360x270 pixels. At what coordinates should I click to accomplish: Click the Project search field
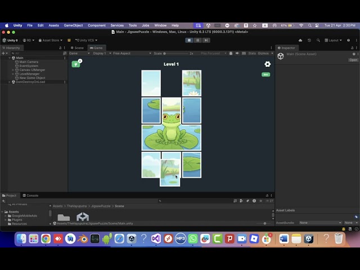click(195, 201)
